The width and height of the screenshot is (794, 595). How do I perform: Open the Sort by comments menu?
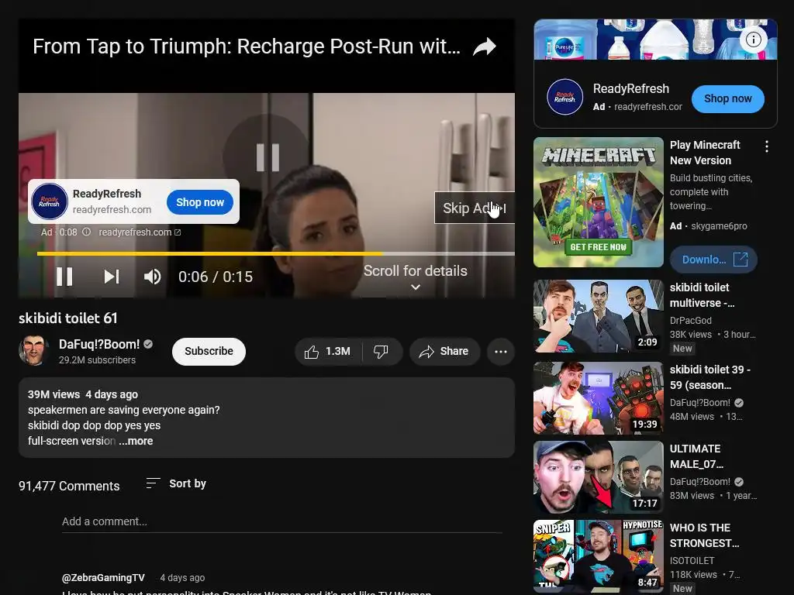coord(176,483)
